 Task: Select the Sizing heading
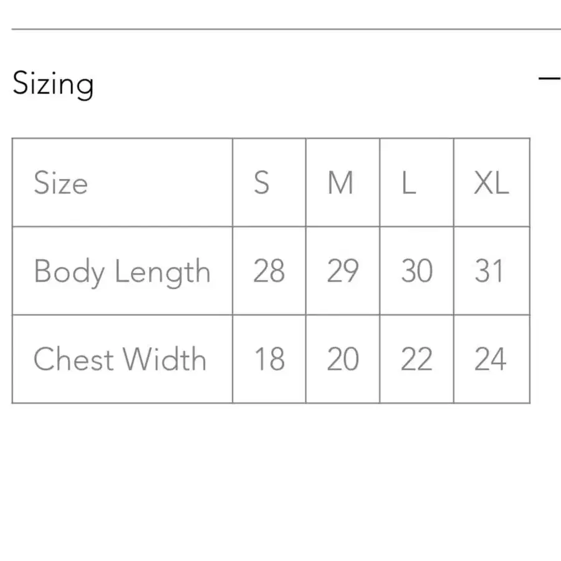tap(53, 84)
